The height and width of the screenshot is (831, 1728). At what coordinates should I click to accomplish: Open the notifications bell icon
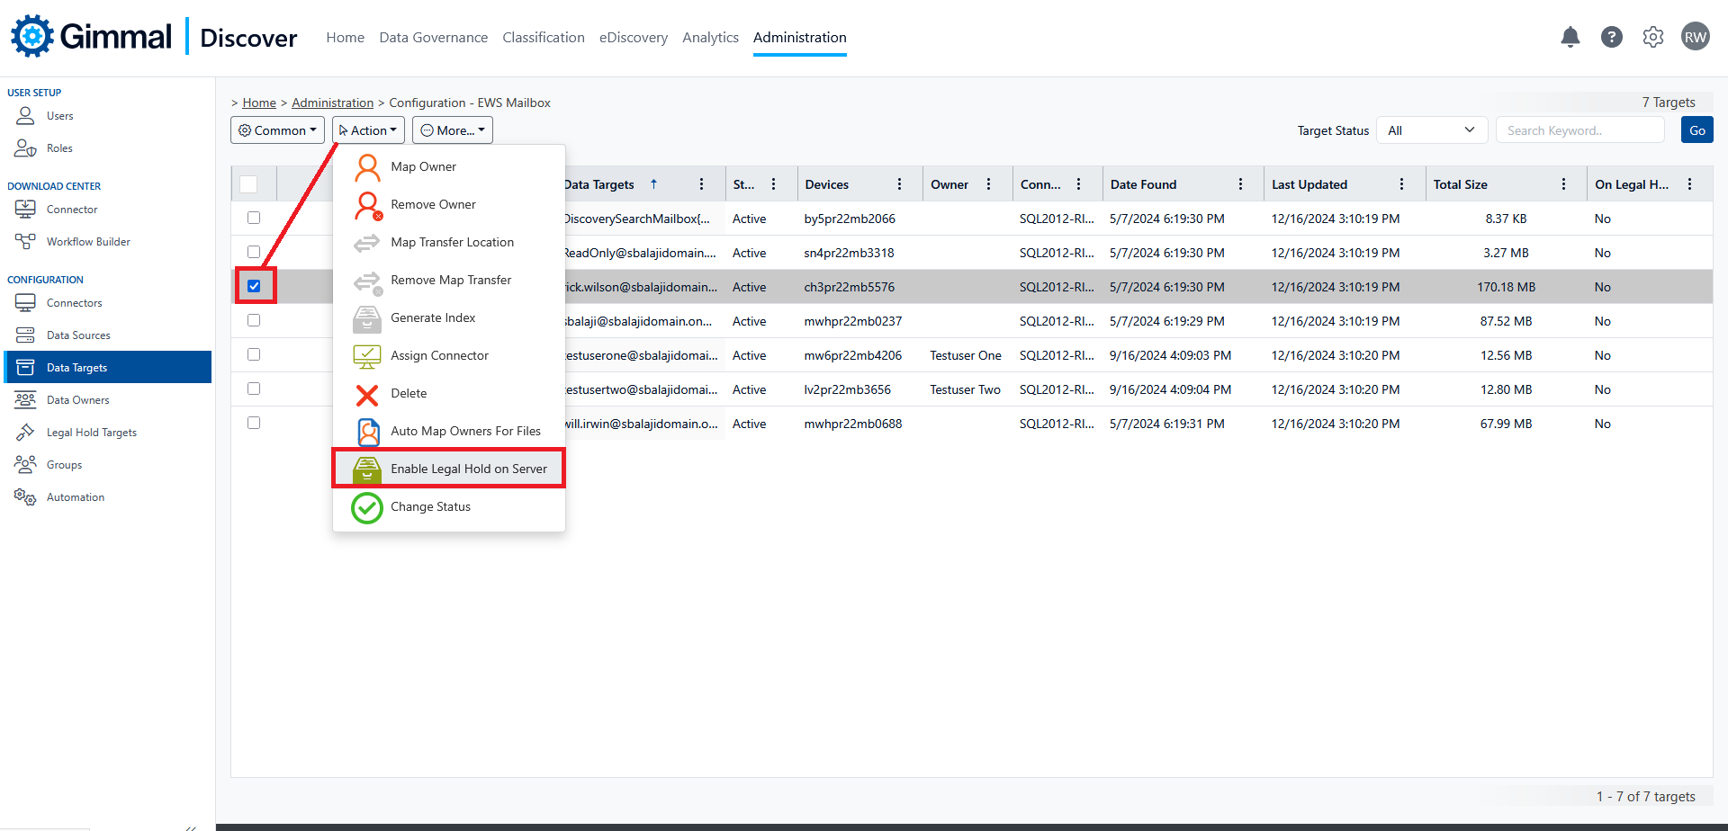[x=1570, y=37]
